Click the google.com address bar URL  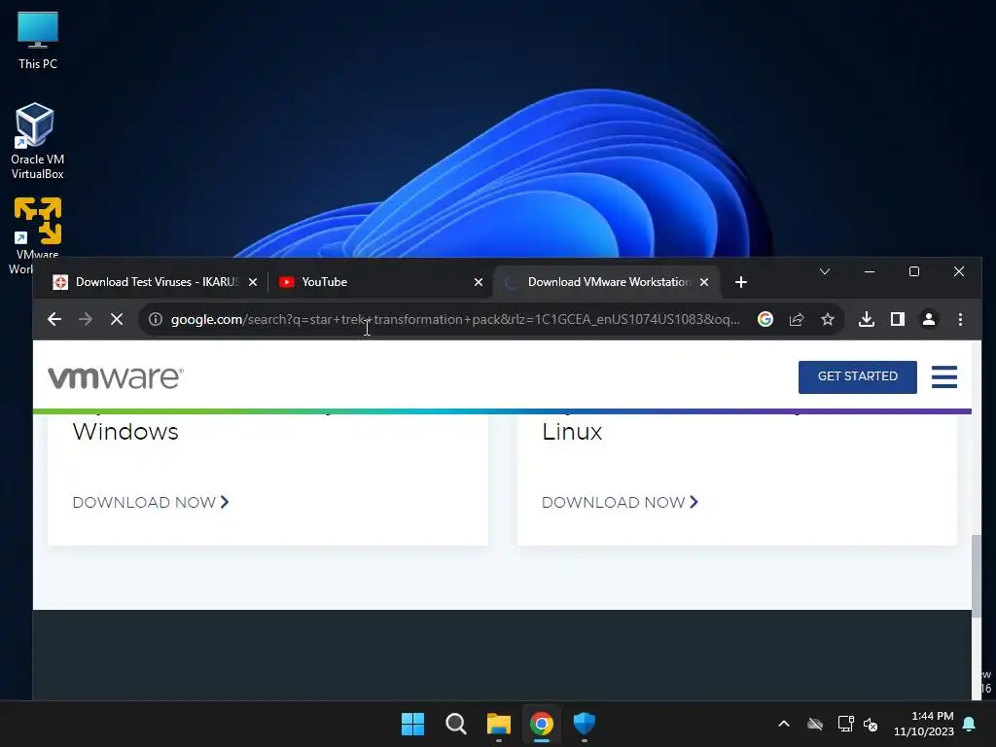[x=455, y=319]
